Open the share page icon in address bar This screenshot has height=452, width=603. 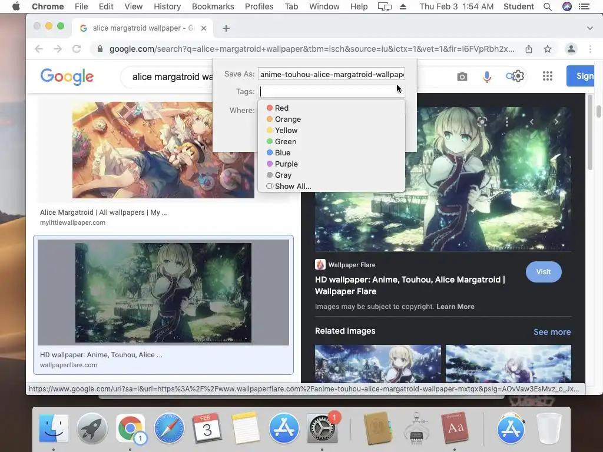tap(529, 49)
